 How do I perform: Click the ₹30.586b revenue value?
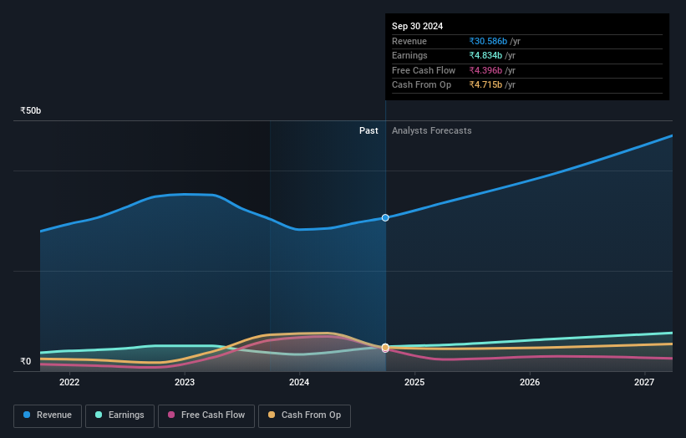click(x=488, y=41)
